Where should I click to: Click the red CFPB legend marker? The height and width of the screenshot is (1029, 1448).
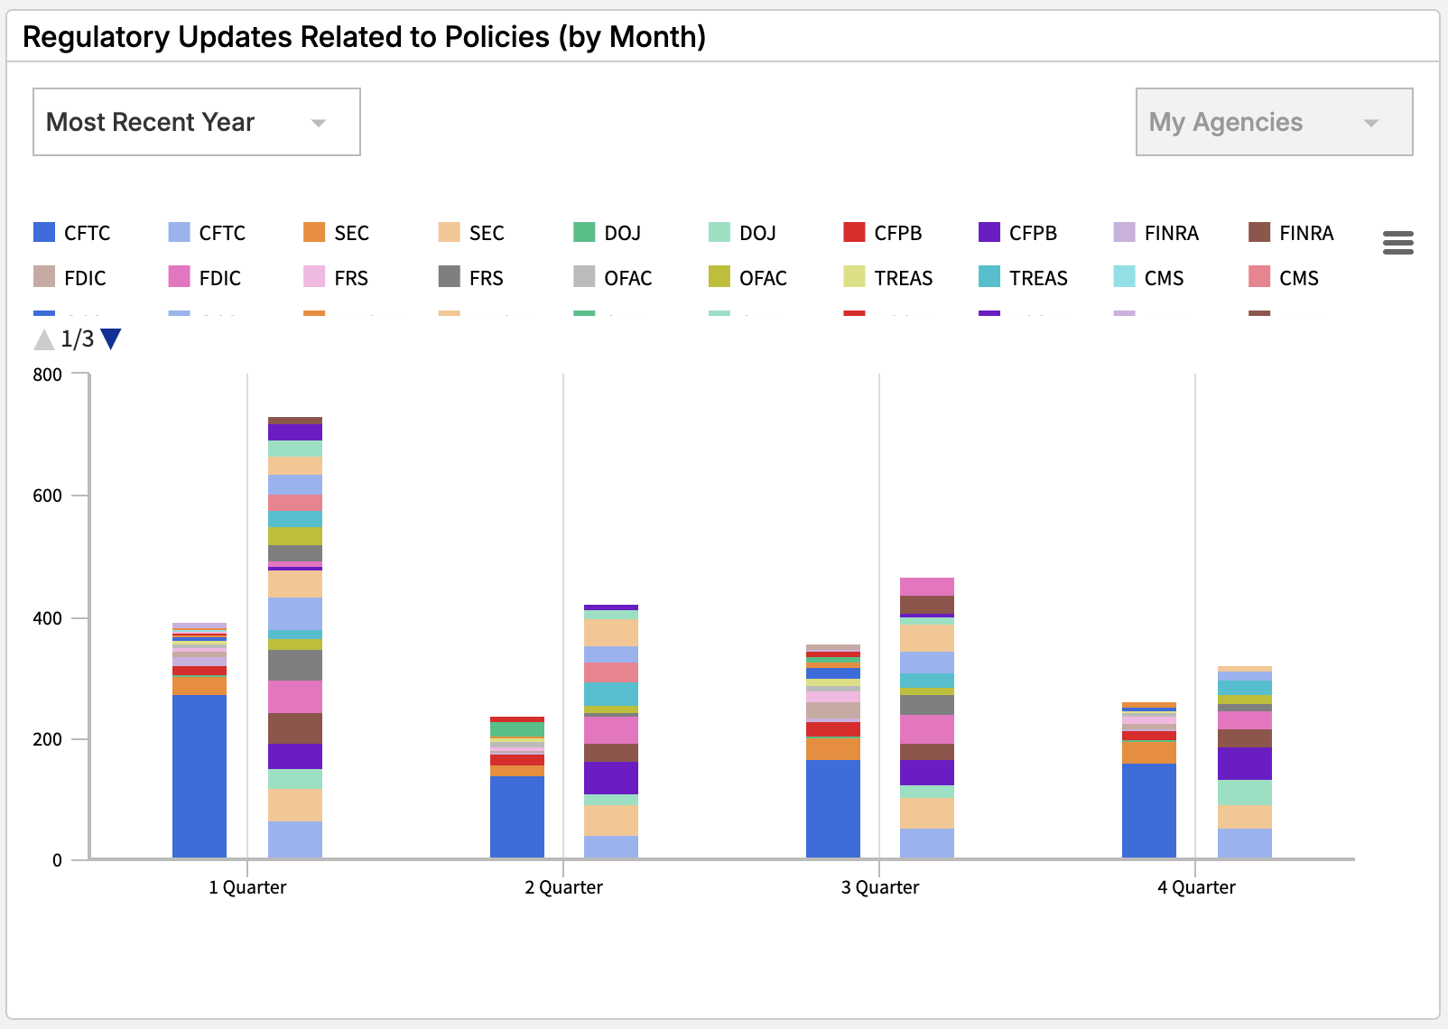(854, 233)
